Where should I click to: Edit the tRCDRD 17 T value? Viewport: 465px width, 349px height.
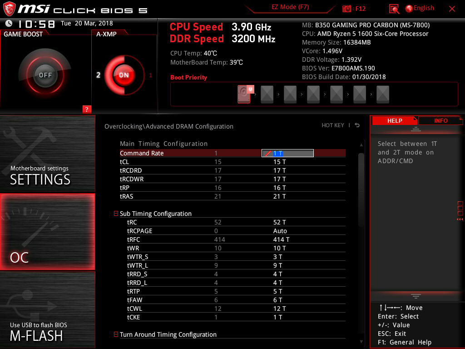(279, 170)
